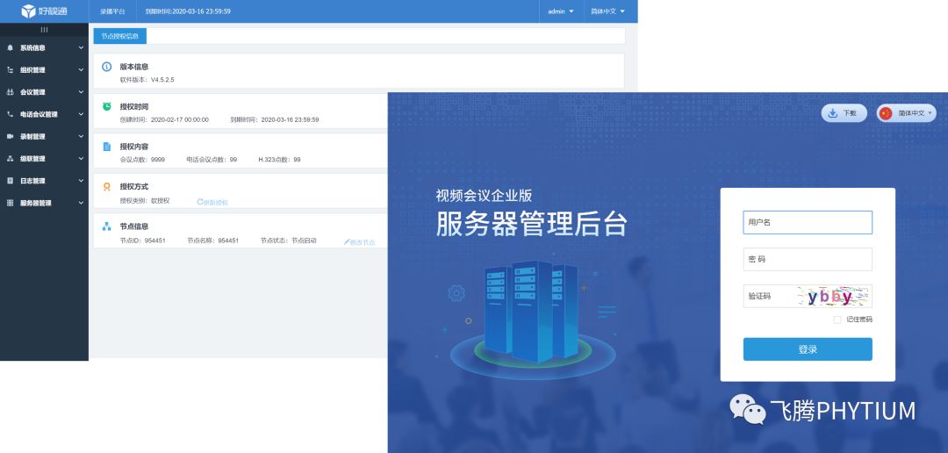Click the log document icon beside 日志管理

(10, 181)
